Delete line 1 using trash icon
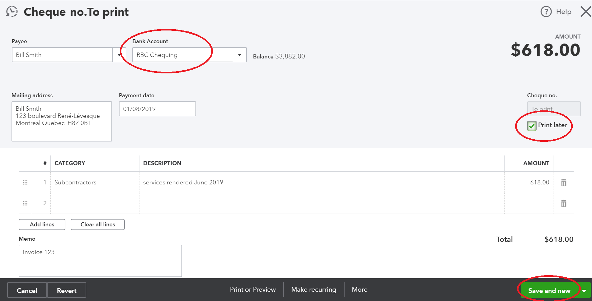Image resolution: width=592 pixels, height=301 pixels. (563, 183)
